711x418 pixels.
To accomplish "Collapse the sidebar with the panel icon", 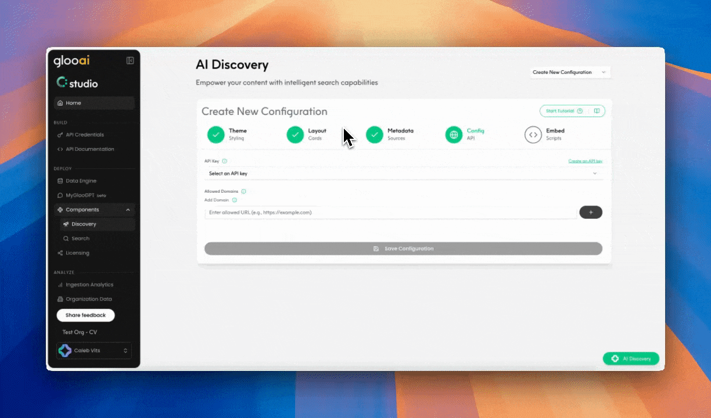I will 130,60.
